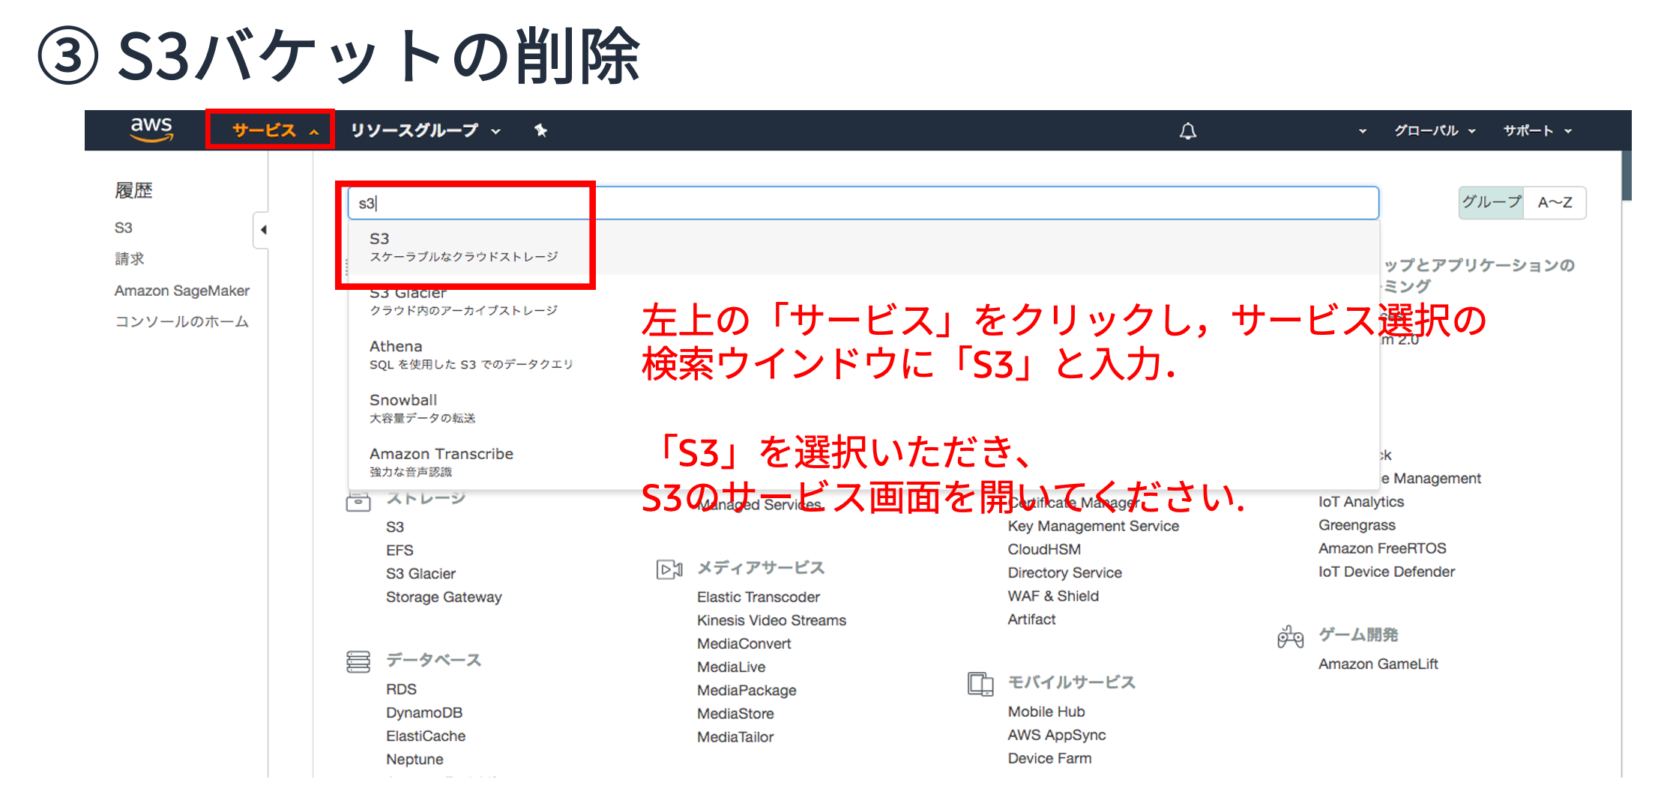Click the service search field
Image resolution: width=1679 pixels, height=806 pixels.
click(863, 203)
